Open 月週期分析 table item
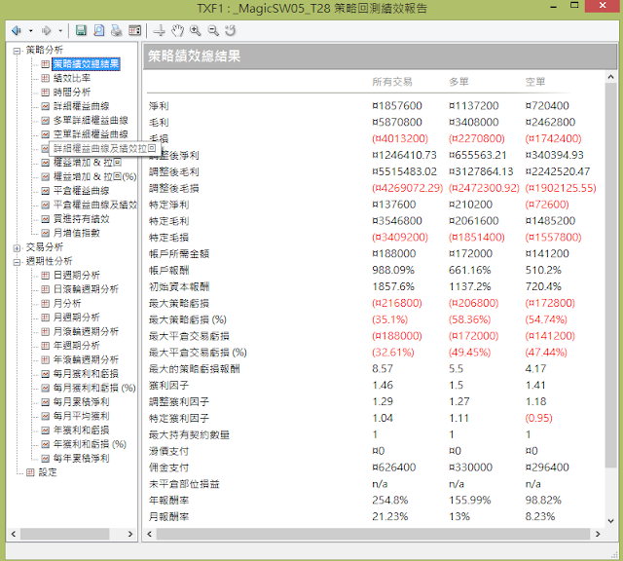 pos(76,318)
